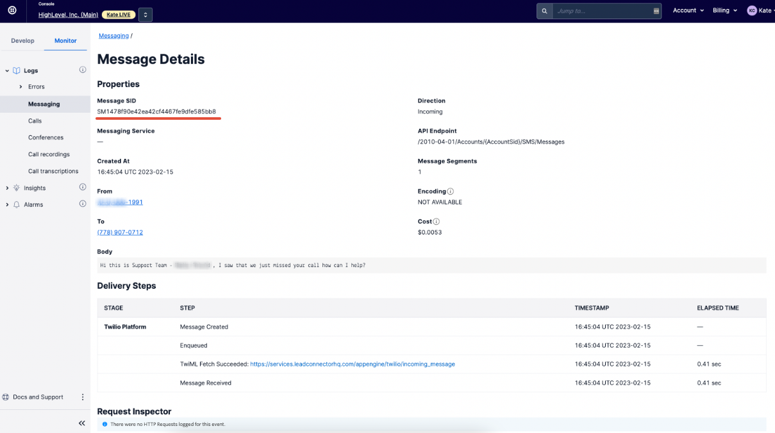Collapse the Logs section chevron
The image size is (775, 433).
pyautogui.click(x=7, y=70)
